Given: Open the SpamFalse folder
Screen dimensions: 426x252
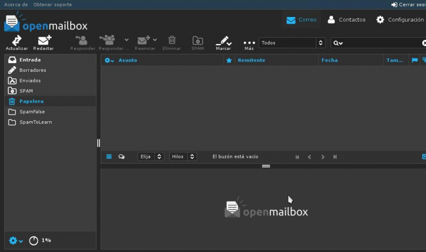Looking at the screenshot, I should [50, 112].
